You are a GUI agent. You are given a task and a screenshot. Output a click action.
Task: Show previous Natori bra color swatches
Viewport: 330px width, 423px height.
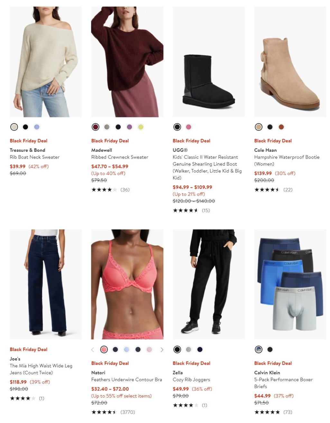[x=93, y=350]
